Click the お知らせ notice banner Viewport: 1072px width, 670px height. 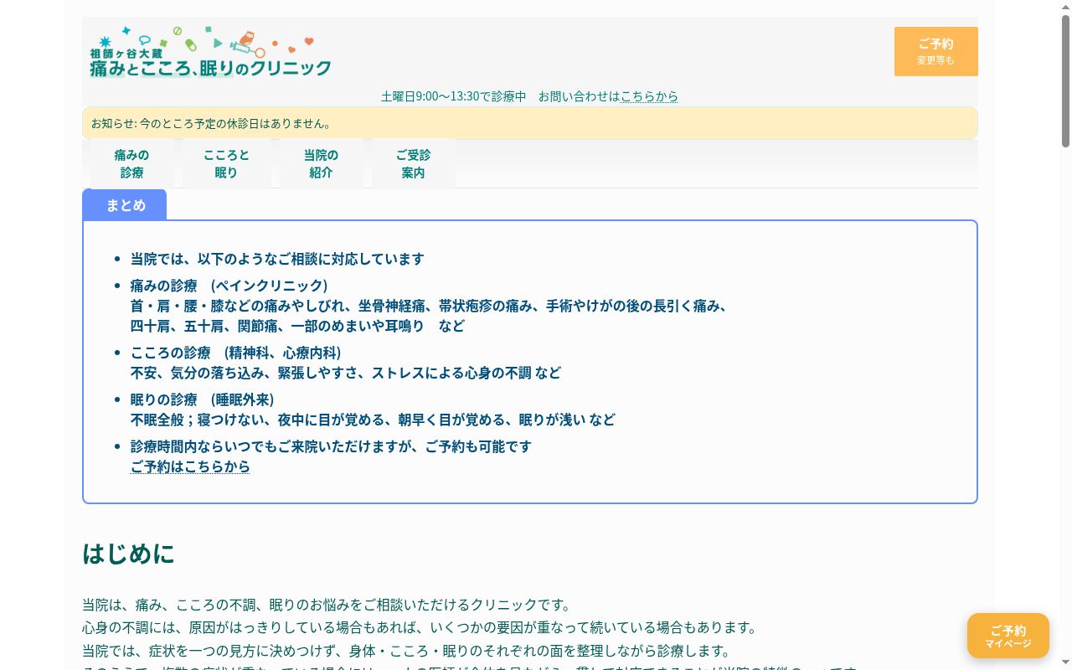click(530, 123)
